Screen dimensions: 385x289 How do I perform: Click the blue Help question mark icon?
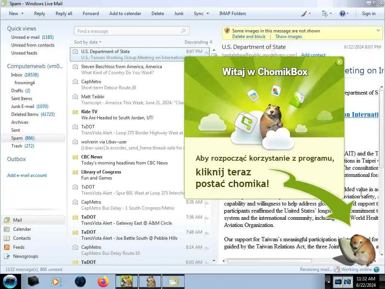342,14
